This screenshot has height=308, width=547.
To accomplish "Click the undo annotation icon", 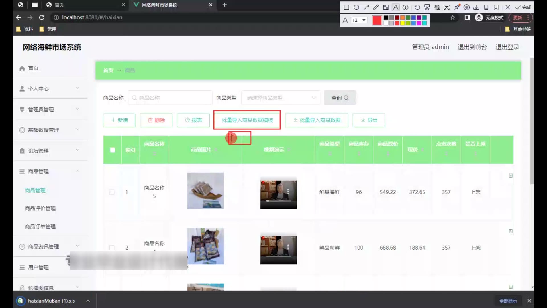I will [417, 7].
